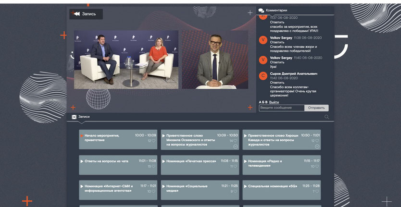Click Volkov Sergey's avatar on the 11:38 comment
This screenshot has width=401, height=207.
coord(263,40)
